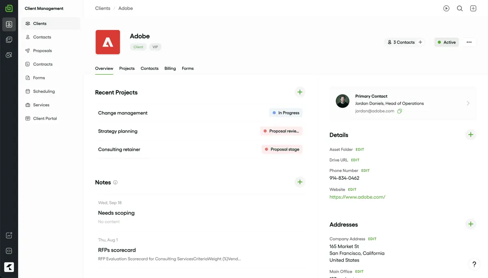Go to Contacts in the sidebar
This screenshot has height=278, width=488.
coord(51,37)
